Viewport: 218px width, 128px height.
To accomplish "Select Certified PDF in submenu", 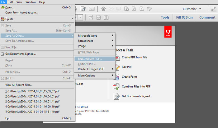I will [95, 64].
